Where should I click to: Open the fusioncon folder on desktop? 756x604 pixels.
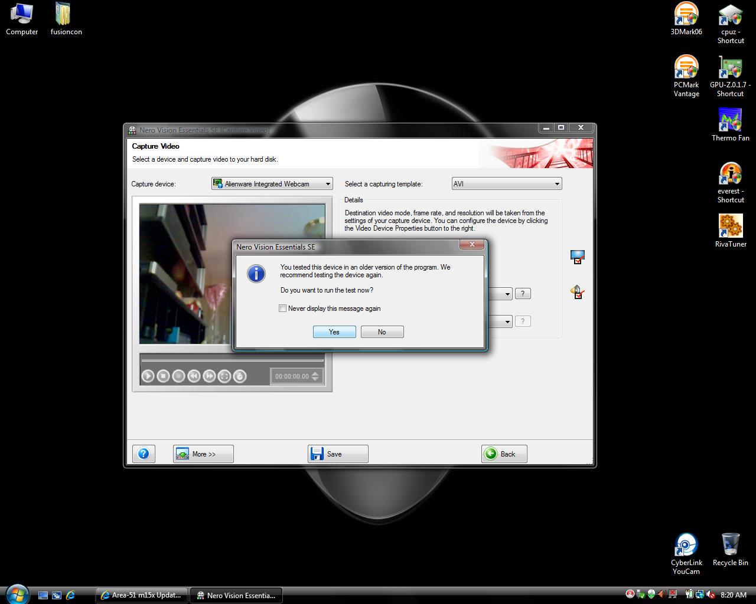[66, 19]
